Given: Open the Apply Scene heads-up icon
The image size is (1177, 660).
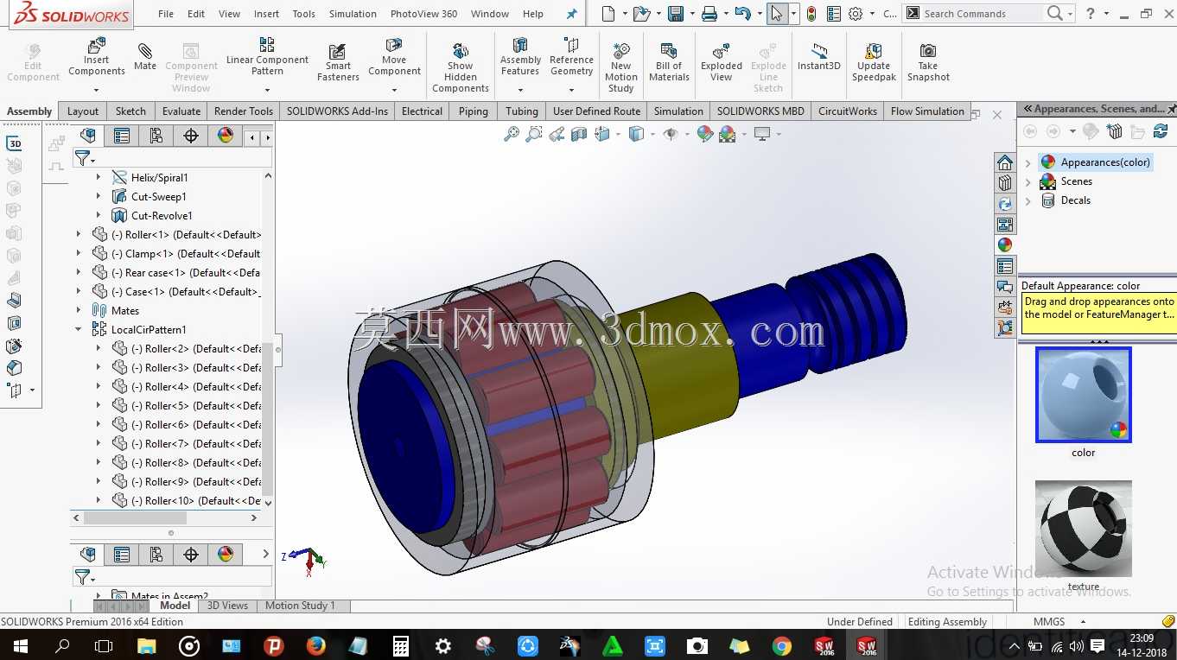Looking at the screenshot, I should click(727, 134).
